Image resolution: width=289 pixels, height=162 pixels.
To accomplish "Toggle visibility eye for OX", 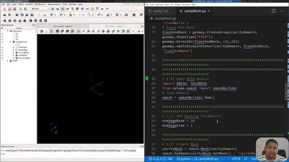I will pos(2,34).
